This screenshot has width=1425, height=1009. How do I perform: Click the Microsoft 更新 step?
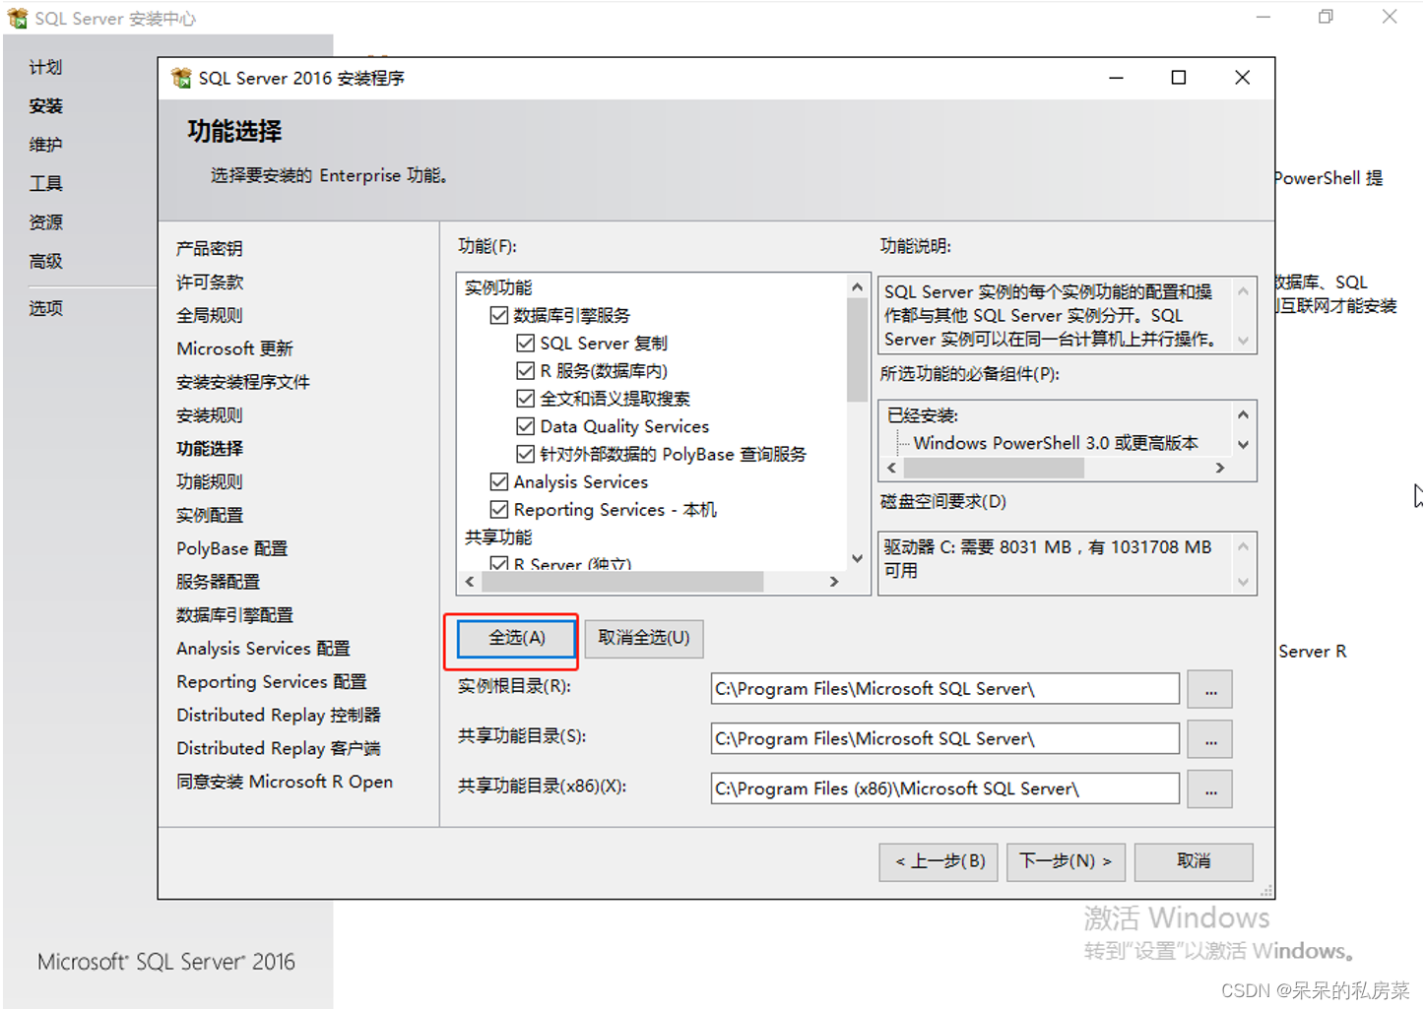(x=234, y=349)
